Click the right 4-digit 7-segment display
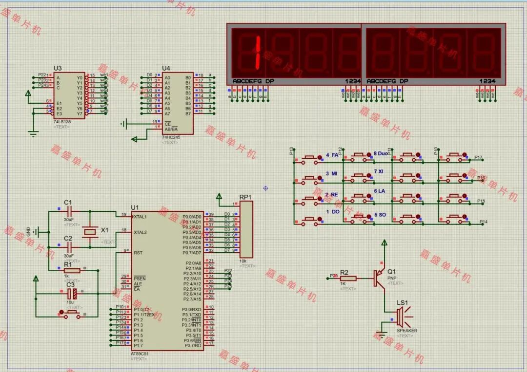 coord(434,54)
